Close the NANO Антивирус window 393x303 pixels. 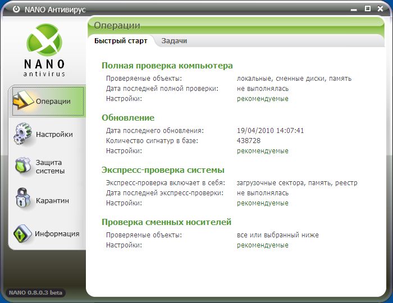tap(380, 9)
